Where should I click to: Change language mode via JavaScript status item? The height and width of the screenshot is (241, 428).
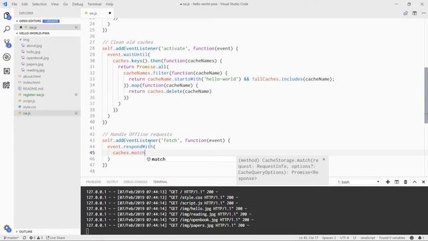pos(367,238)
